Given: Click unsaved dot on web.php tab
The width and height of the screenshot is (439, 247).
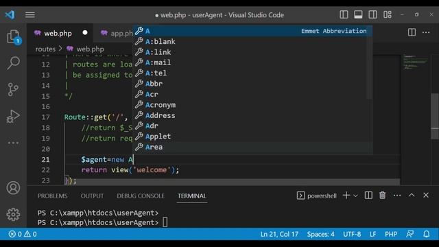Looking at the screenshot, I should pyautogui.click(x=85, y=33).
